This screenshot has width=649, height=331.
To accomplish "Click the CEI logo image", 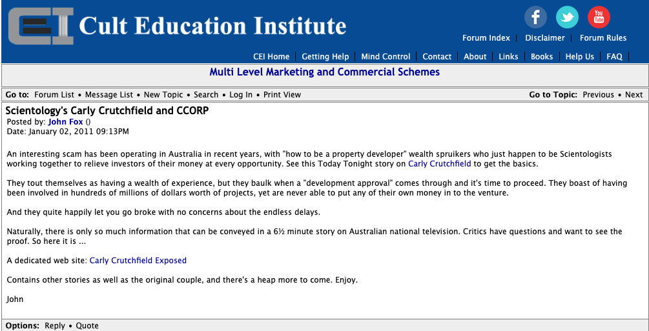I will [41, 26].
